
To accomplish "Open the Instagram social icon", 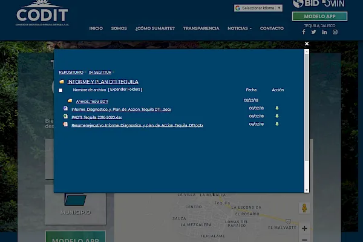I will [x=335, y=32].
